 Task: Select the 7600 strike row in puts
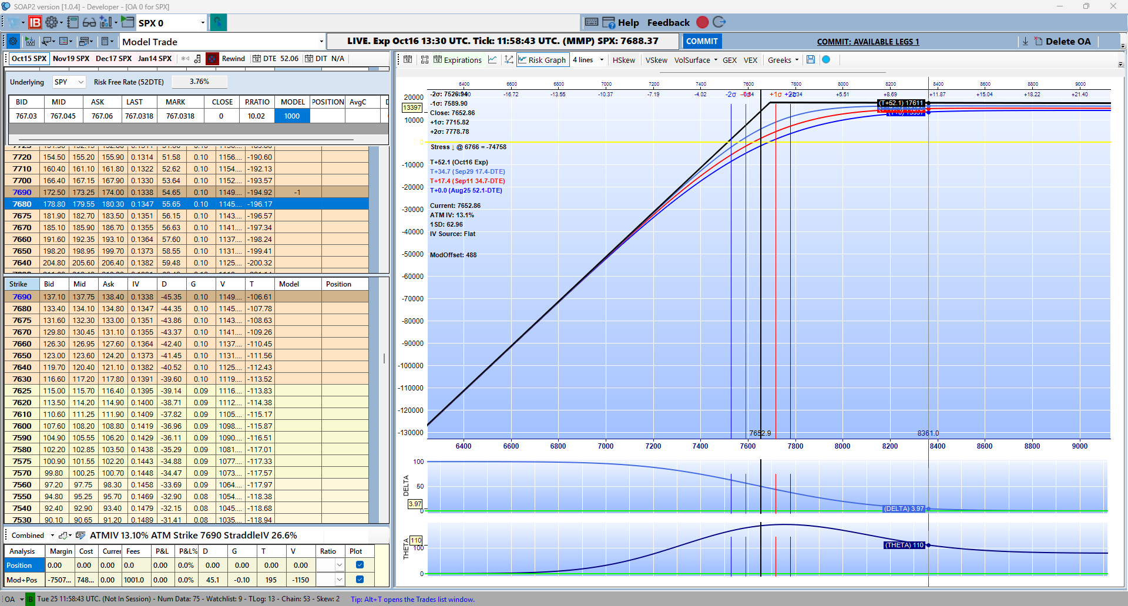point(186,426)
